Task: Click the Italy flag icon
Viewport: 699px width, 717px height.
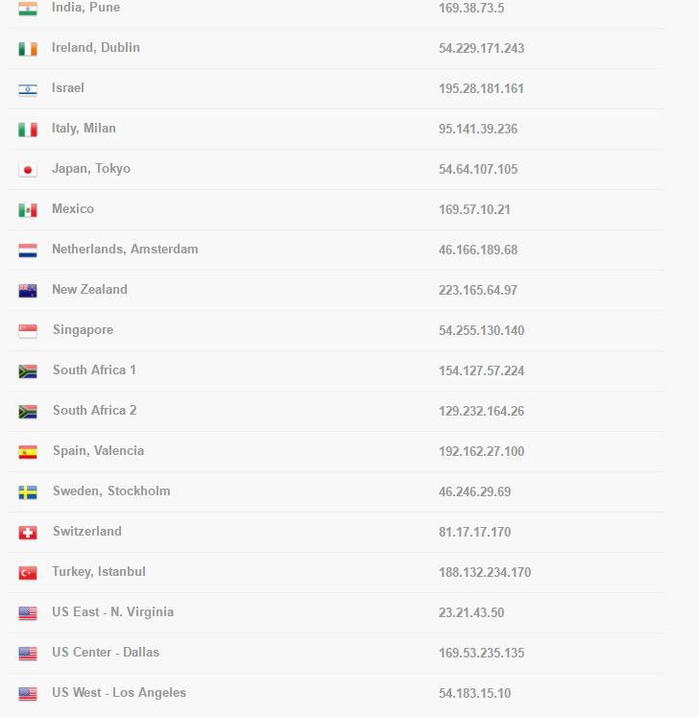Action: [28, 130]
